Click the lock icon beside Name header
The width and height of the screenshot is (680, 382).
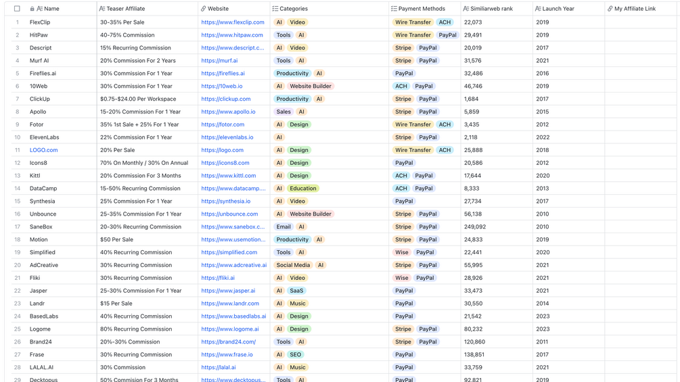(x=32, y=9)
